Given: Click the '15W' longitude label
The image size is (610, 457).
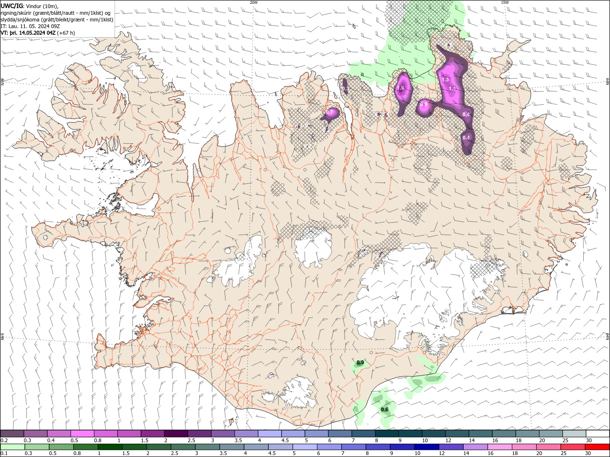Looking at the screenshot, I should [504, 2].
